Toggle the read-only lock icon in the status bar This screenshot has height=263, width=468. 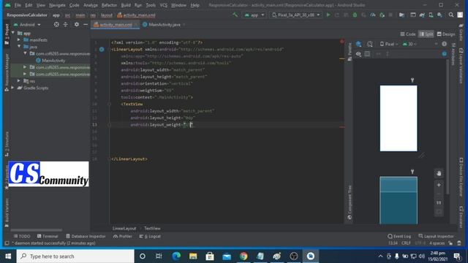[x=450, y=243]
